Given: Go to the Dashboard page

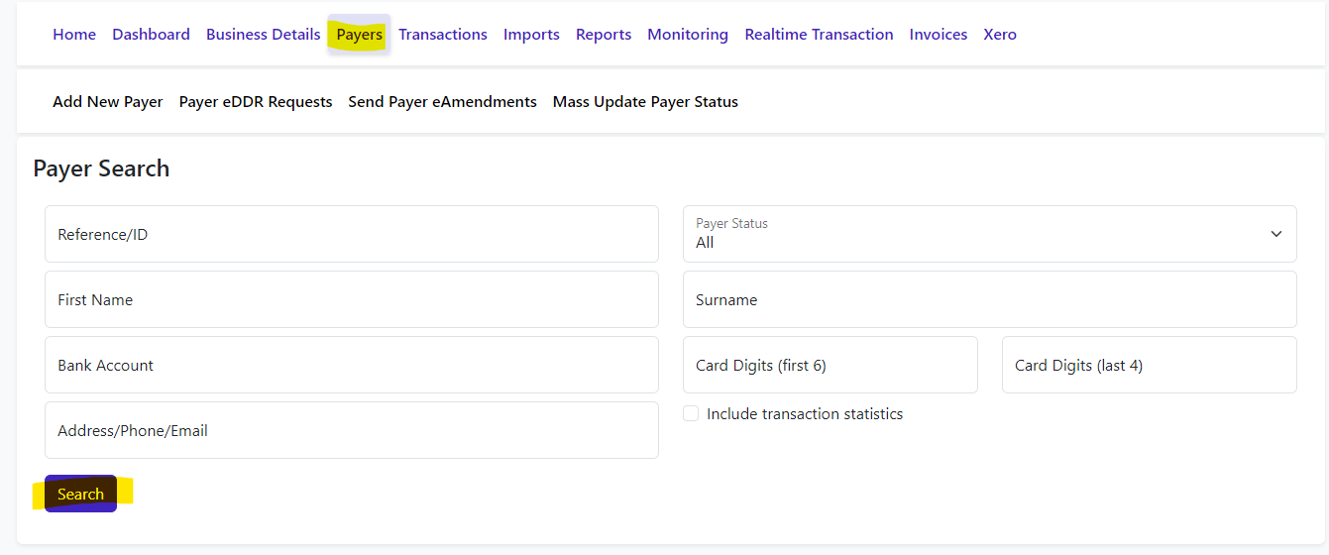Looking at the screenshot, I should 151,35.
